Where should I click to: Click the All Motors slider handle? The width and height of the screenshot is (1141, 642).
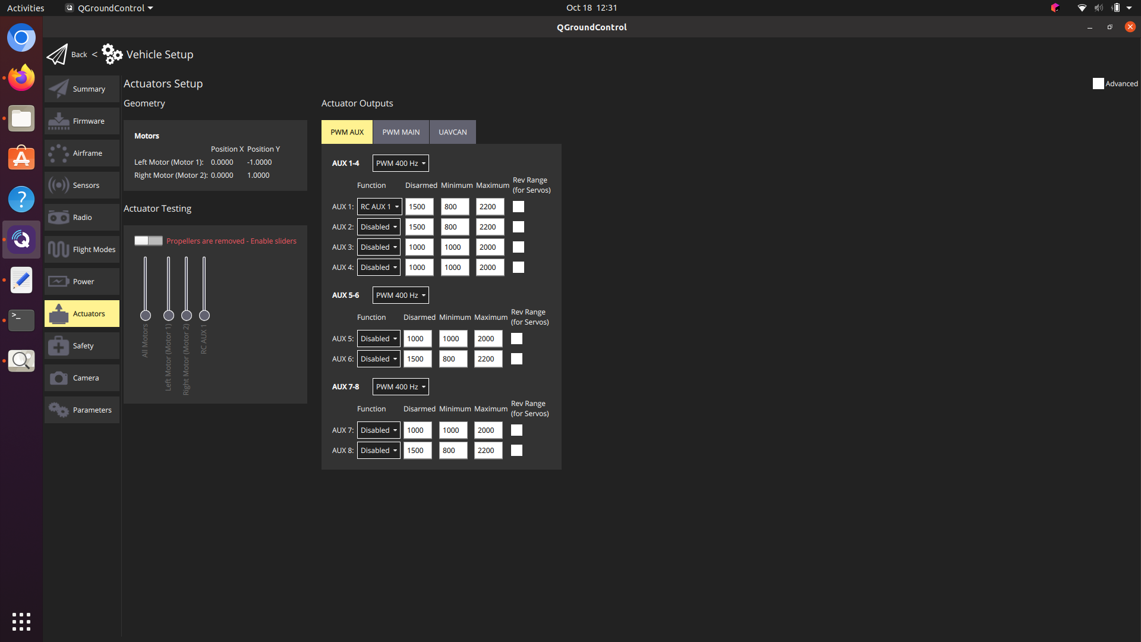146,316
